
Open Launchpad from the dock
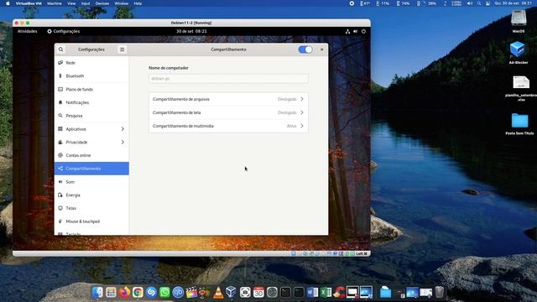click(x=111, y=292)
